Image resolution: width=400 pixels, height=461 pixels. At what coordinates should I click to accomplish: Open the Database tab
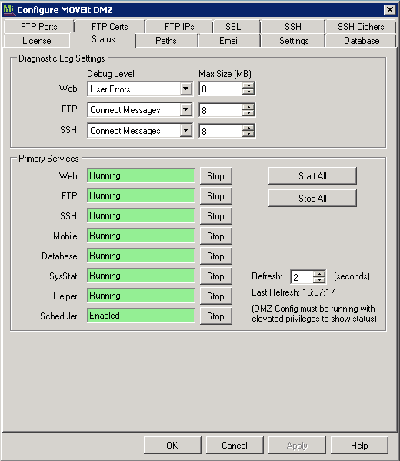click(362, 41)
